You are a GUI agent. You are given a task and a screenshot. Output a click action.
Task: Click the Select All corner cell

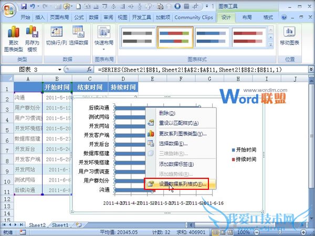tap(7, 79)
